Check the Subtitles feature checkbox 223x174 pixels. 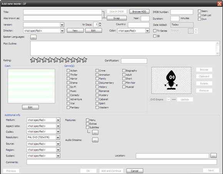pos(87,128)
